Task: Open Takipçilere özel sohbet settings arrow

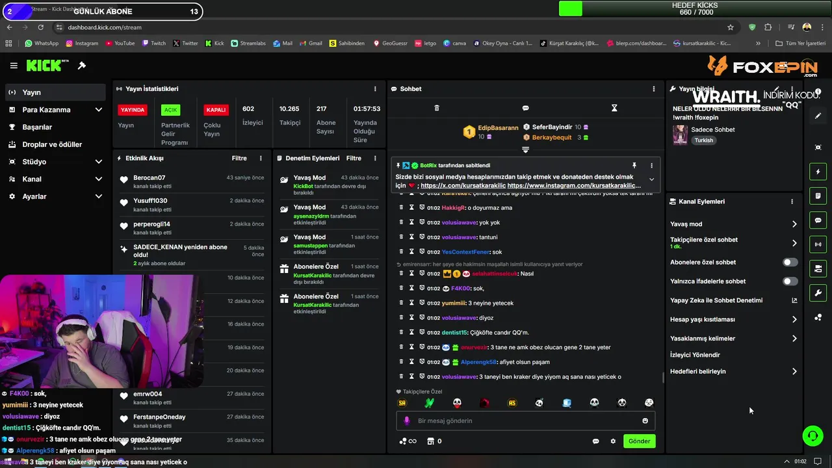Action: point(794,243)
